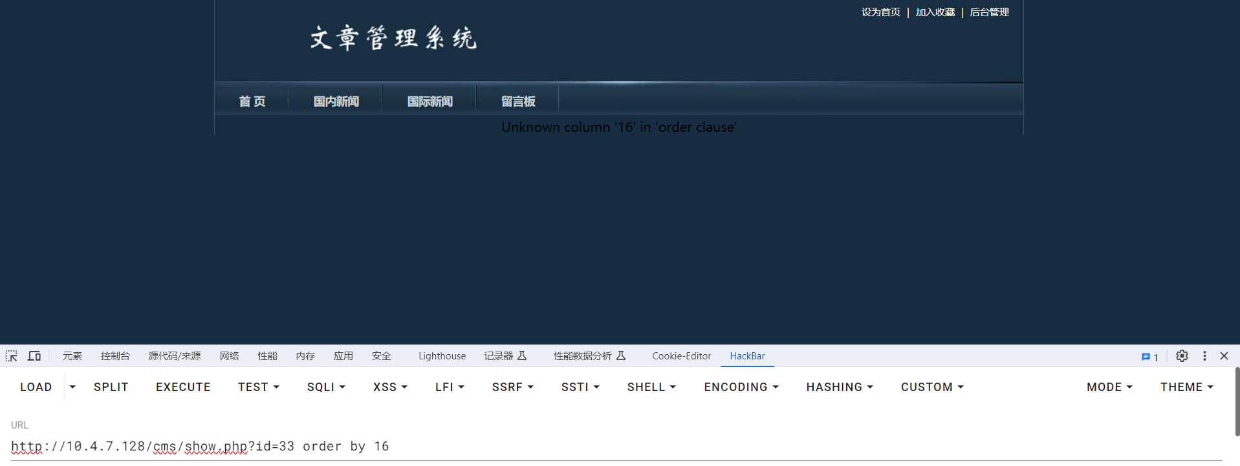Expand the arrow next to LOAD

tap(72, 387)
